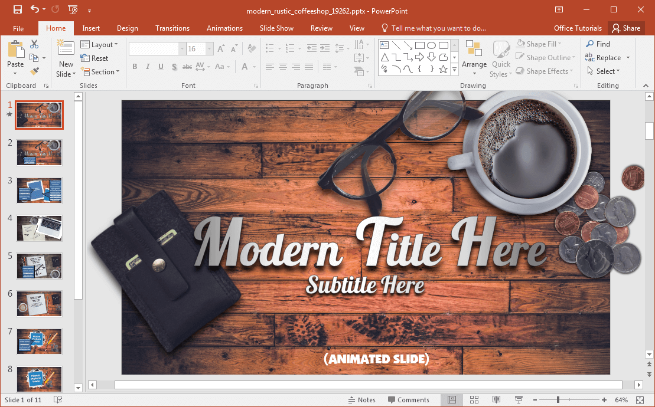Toggle italic formatting
Screen dimensions: 655x407
(147, 67)
